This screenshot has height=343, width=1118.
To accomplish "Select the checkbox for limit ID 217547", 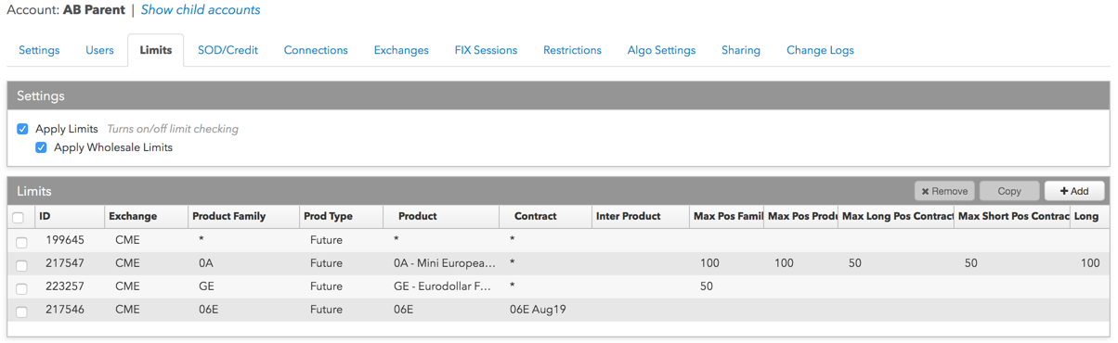I will [x=22, y=264].
